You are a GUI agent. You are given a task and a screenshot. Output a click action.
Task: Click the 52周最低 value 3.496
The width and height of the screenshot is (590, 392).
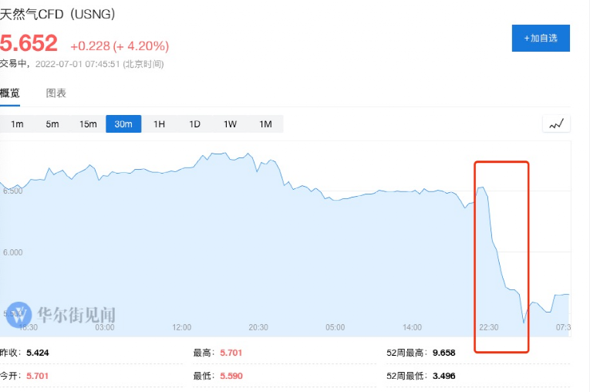click(x=444, y=376)
